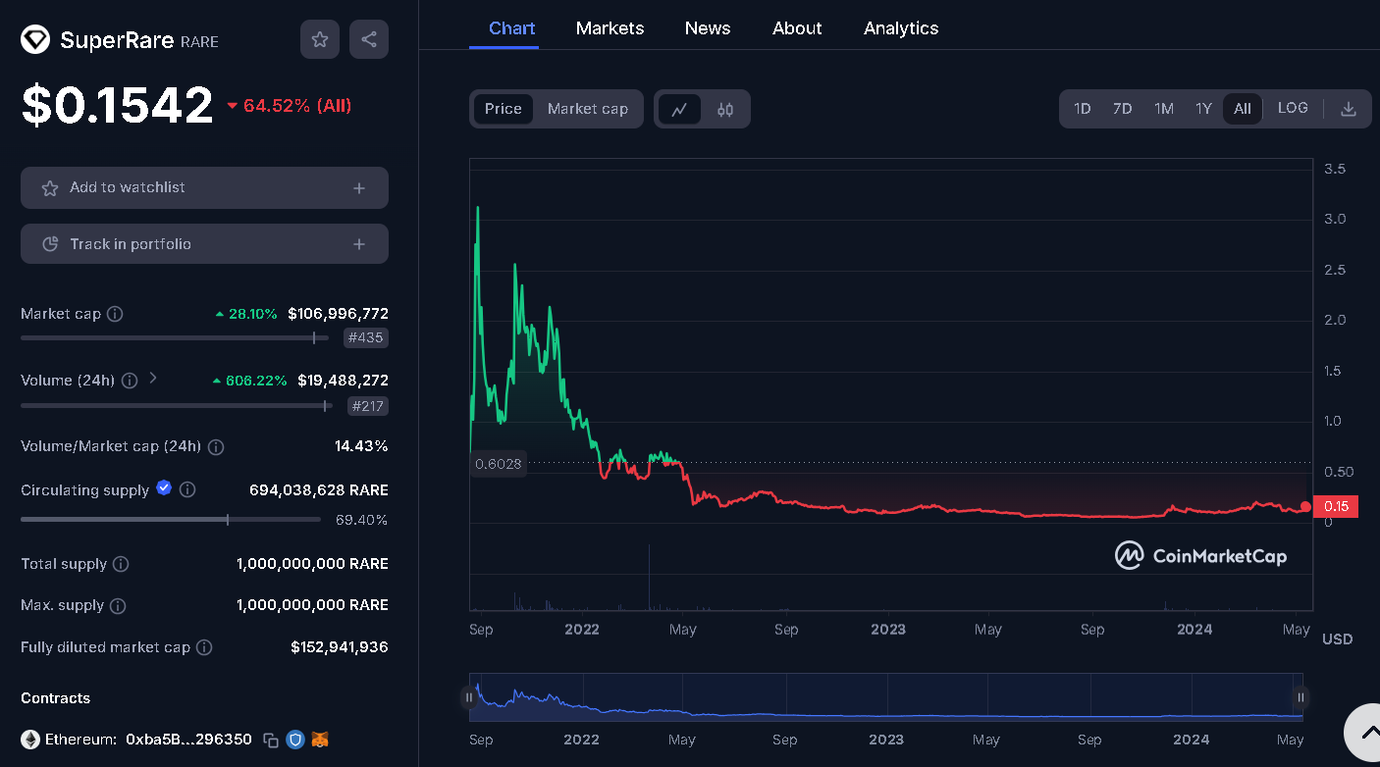
Task: Click the pie icon in Track in portfolio
Action: pyautogui.click(x=50, y=244)
